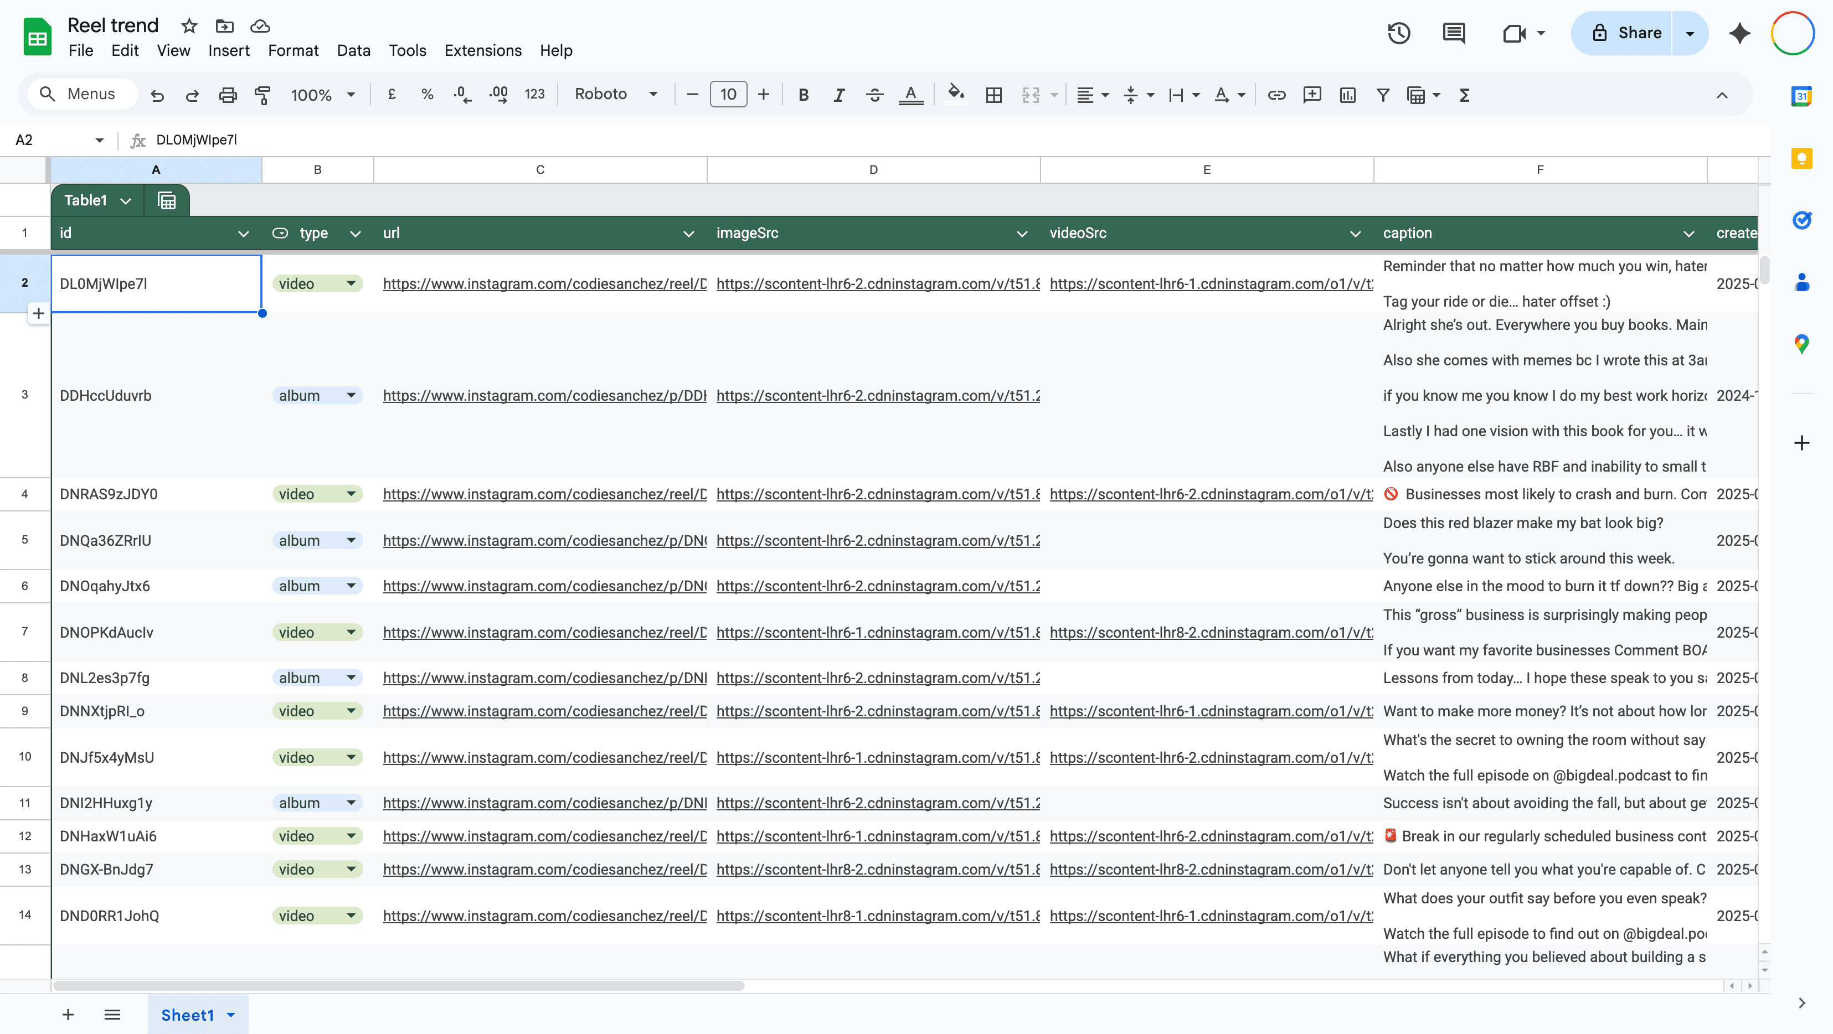Insert a link using the toolbar icon
1833x1034 pixels.
(x=1276, y=95)
